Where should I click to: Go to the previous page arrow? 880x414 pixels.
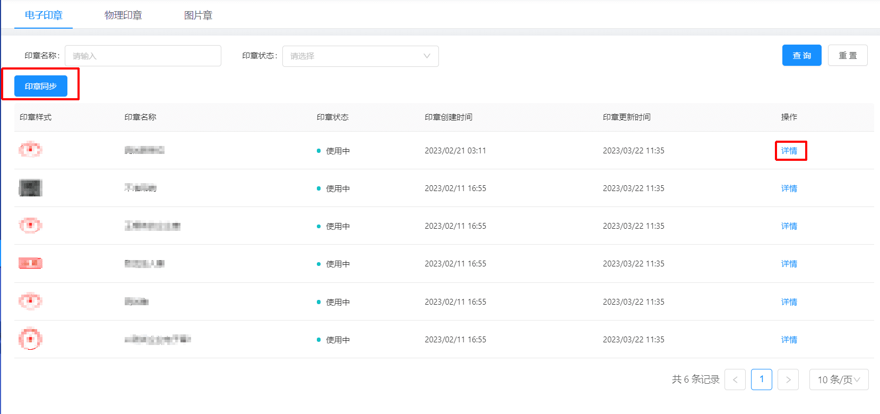pyautogui.click(x=735, y=379)
